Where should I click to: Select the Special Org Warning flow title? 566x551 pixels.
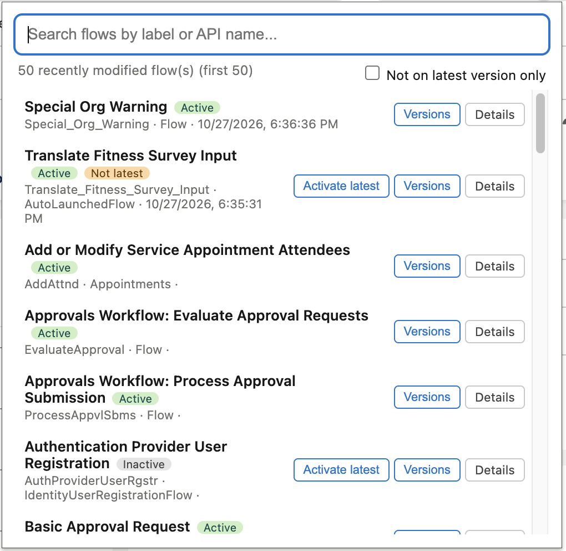pos(95,107)
